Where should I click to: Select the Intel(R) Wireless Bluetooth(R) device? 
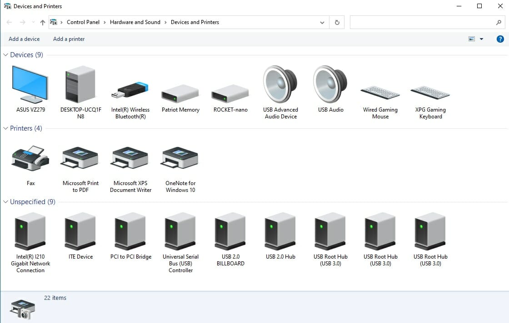(x=130, y=90)
